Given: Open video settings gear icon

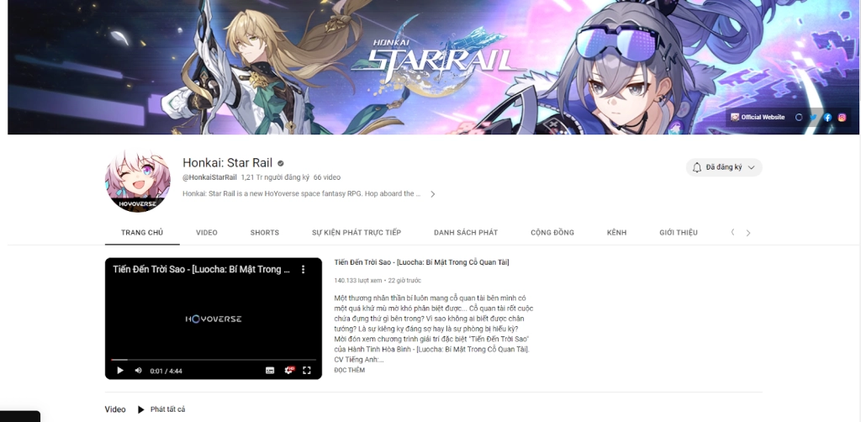Looking at the screenshot, I should pos(289,371).
